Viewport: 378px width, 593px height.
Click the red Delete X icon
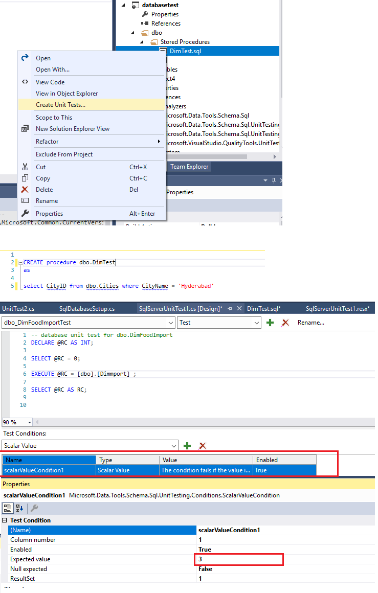(x=25, y=190)
